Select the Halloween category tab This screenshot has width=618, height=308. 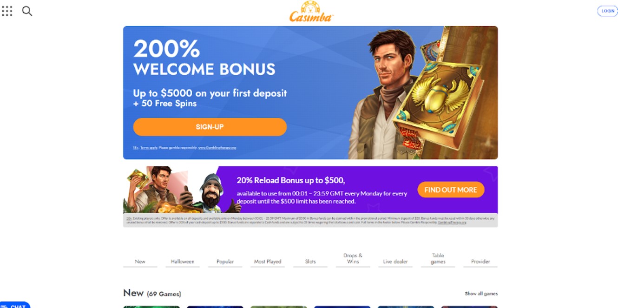click(183, 262)
